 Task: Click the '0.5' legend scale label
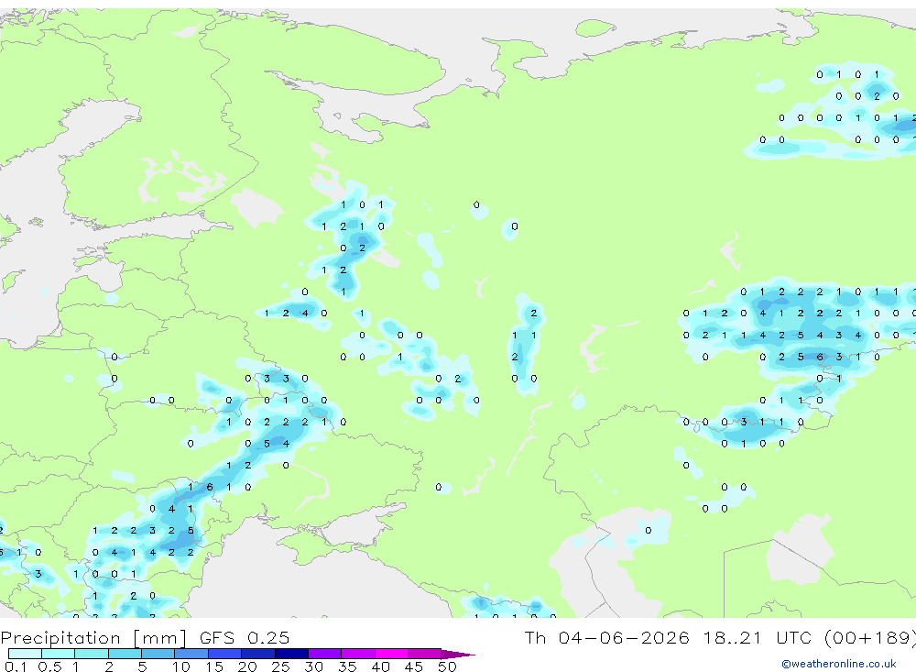tap(49, 666)
